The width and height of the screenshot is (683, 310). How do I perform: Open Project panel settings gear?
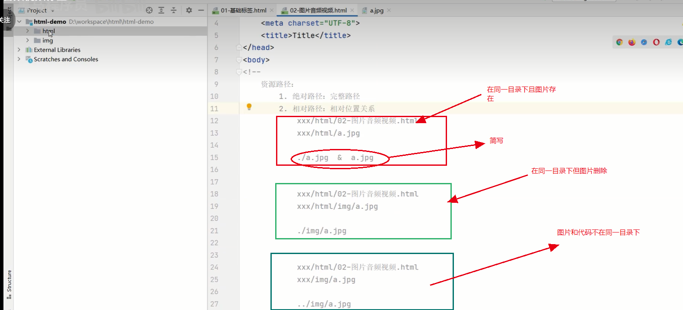pyautogui.click(x=189, y=10)
